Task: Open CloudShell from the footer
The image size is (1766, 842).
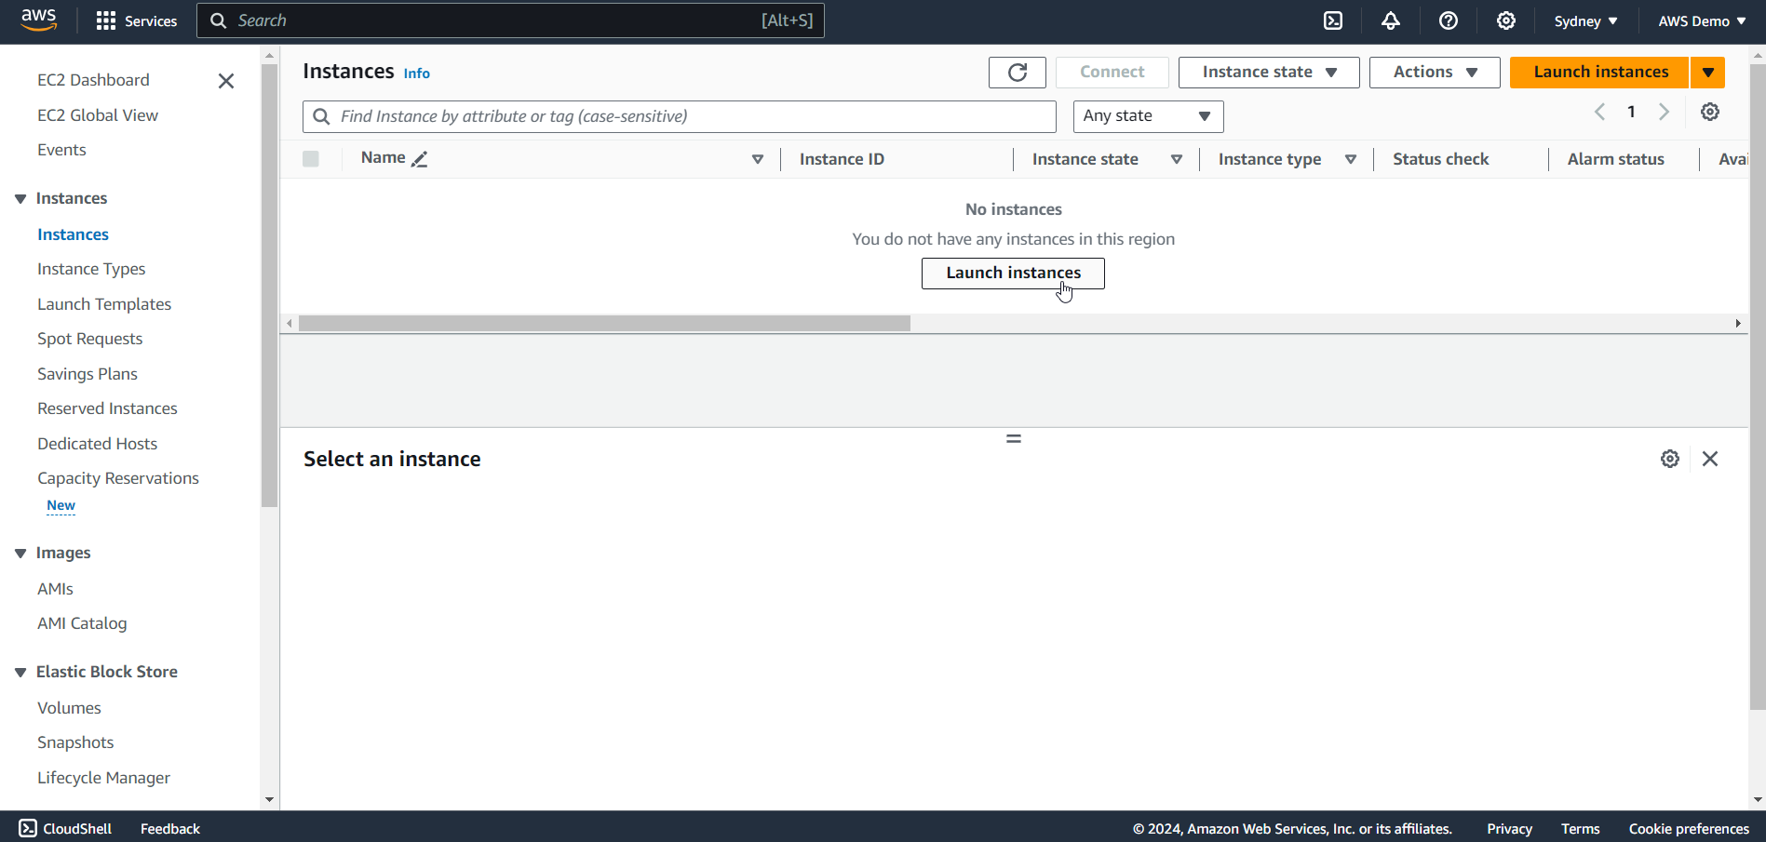Action: (x=65, y=828)
